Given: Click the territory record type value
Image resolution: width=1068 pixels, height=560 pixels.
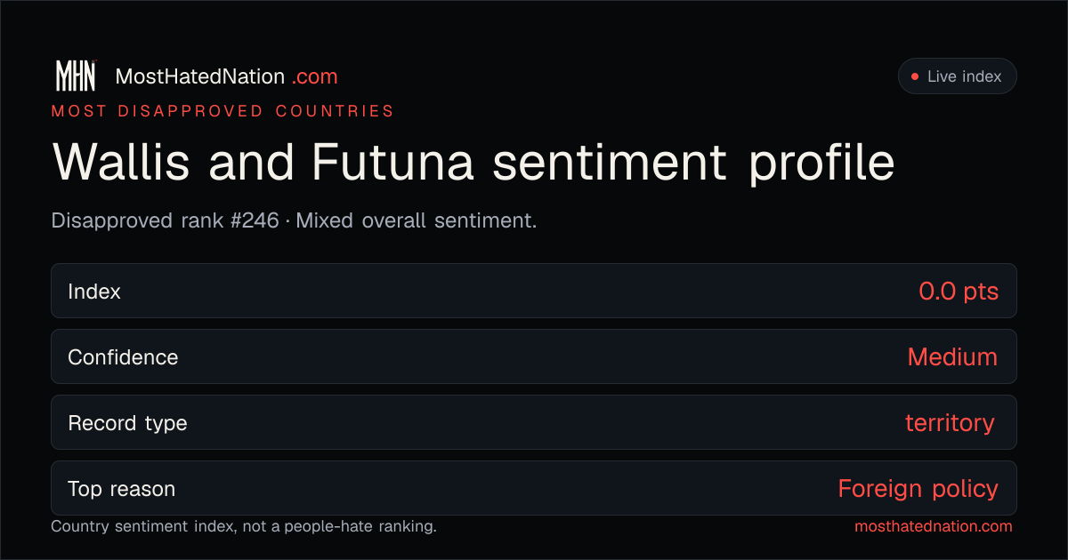Looking at the screenshot, I should pos(950,423).
